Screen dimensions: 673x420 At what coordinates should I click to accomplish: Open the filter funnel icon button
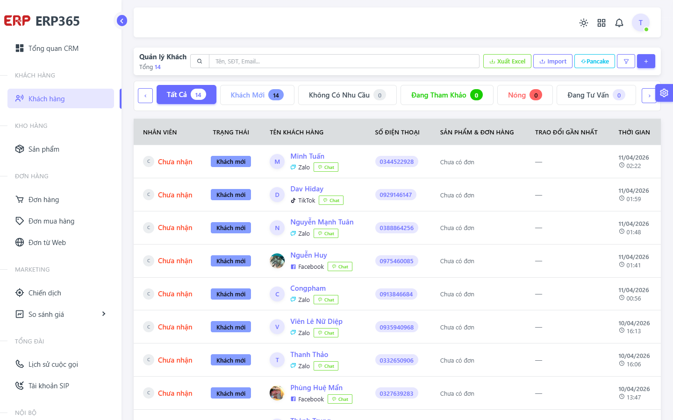(x=626, y=61)
